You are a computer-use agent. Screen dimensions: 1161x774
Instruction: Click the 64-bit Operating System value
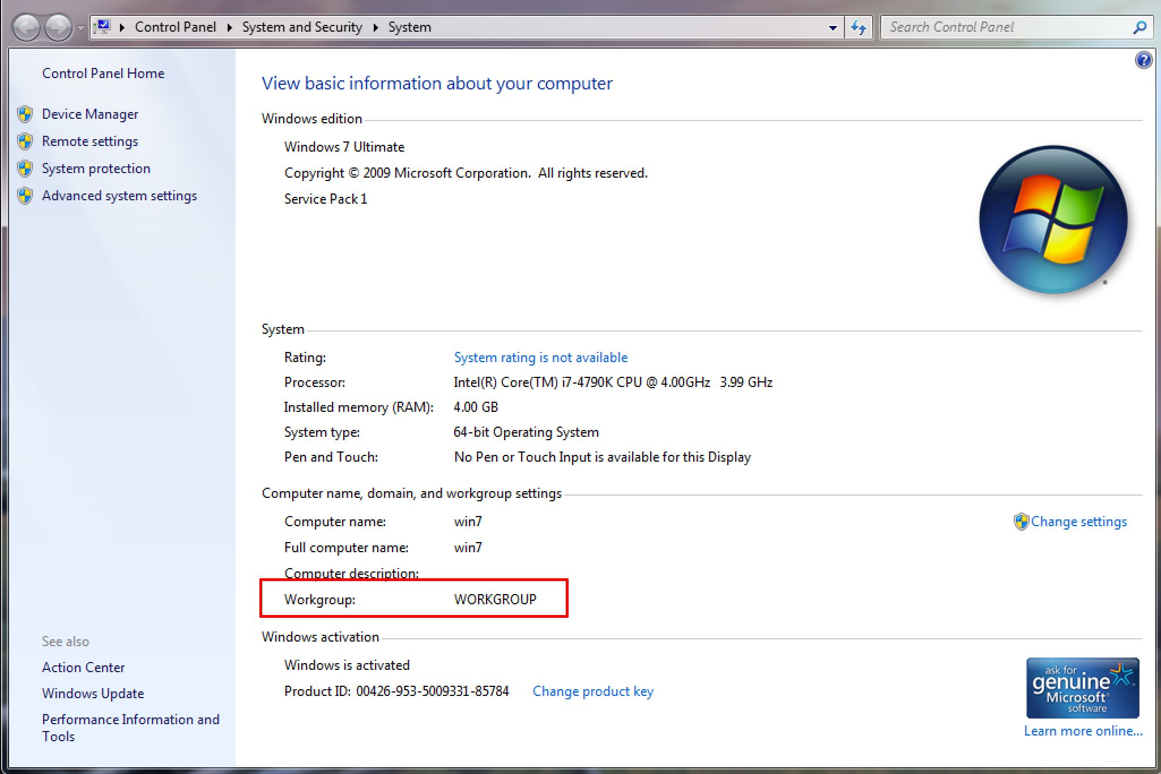[526, 432]
